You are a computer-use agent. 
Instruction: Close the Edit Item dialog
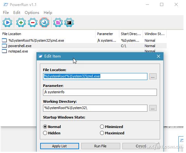pyautogui.click(x=158, y=56)
